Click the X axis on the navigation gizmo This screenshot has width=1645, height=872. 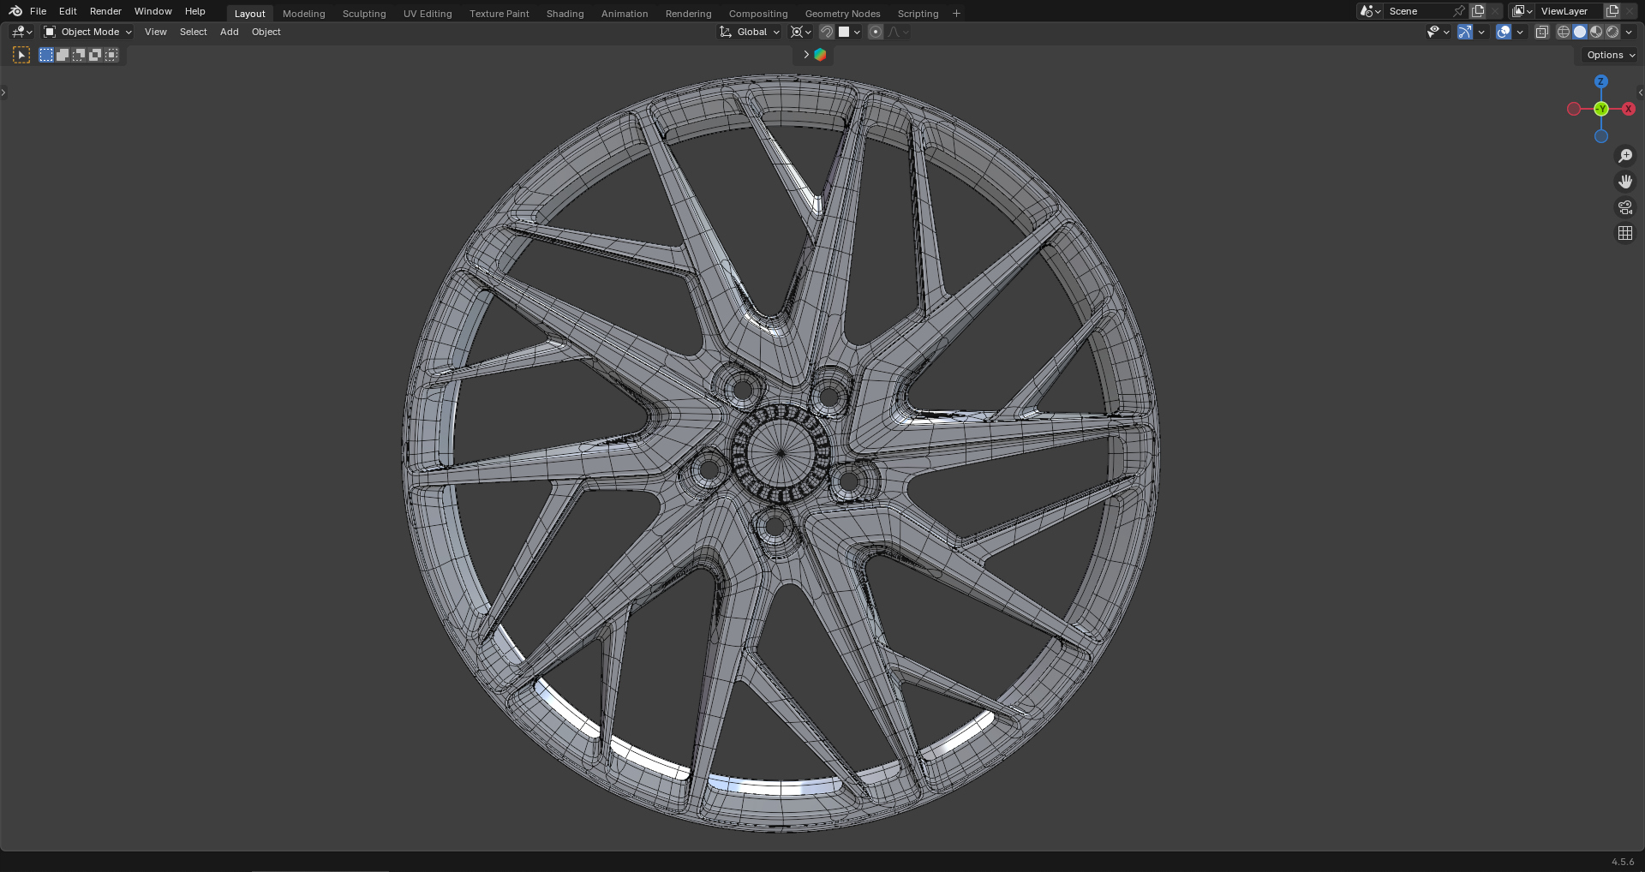click(1628, 109)
